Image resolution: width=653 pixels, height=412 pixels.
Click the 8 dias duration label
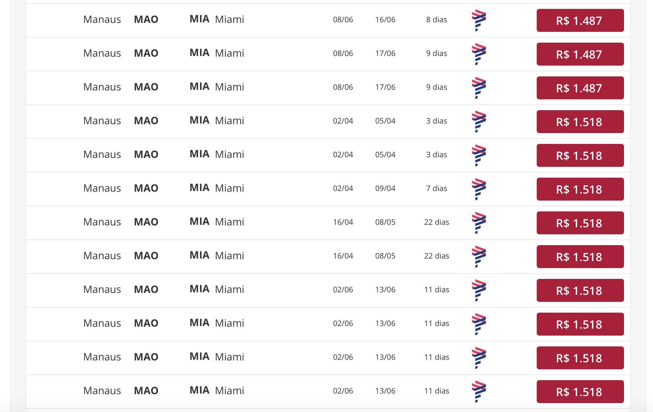coord(436,20)
